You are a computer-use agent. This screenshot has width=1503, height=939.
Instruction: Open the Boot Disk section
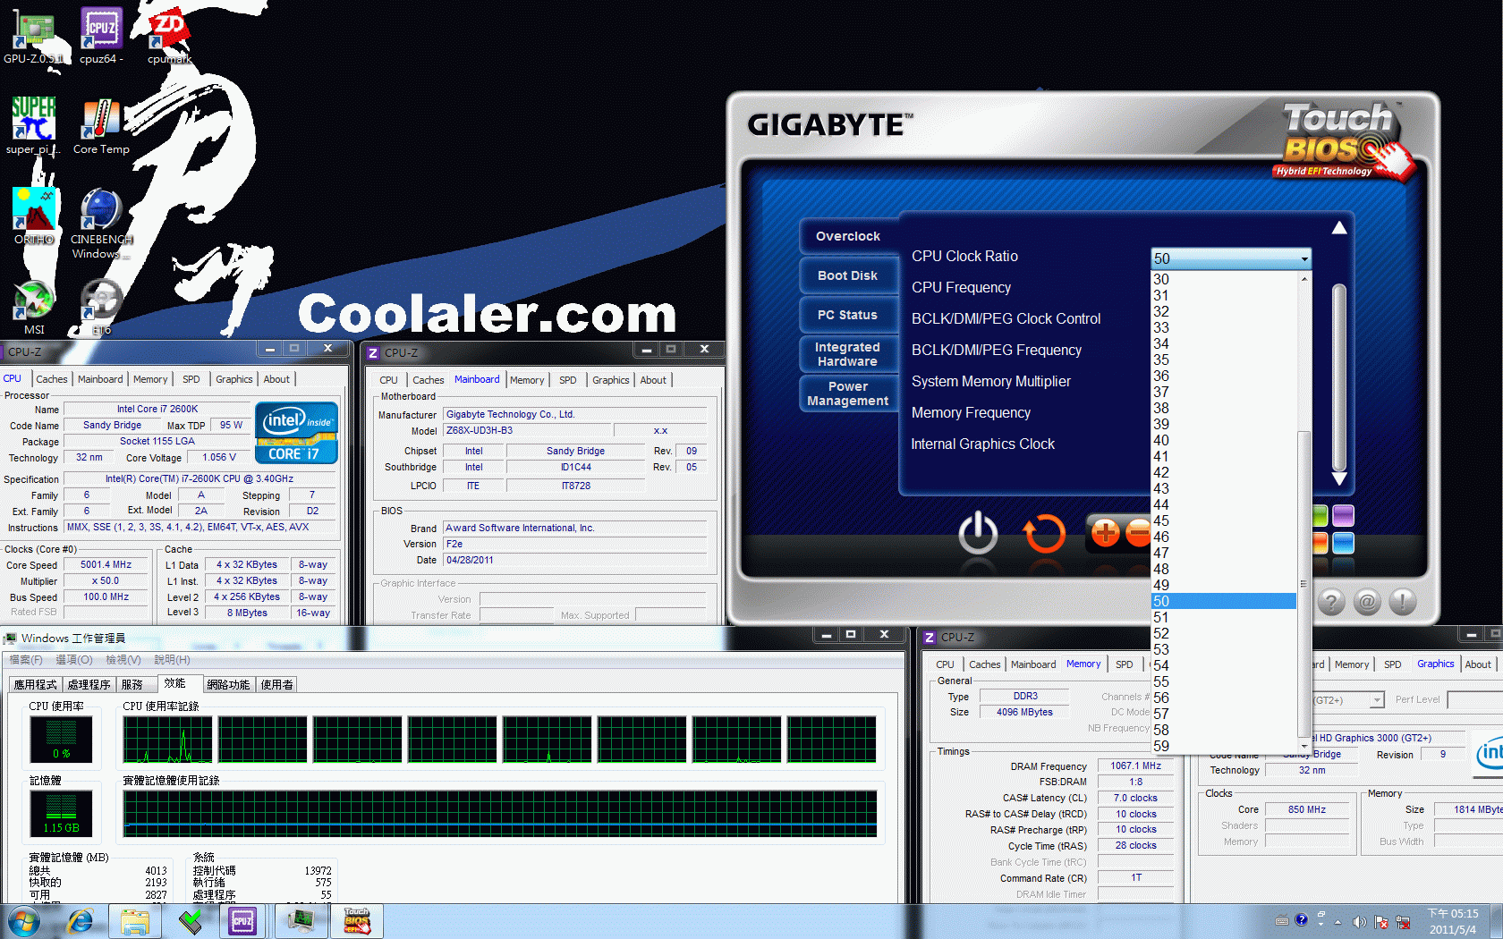point(847,275)
